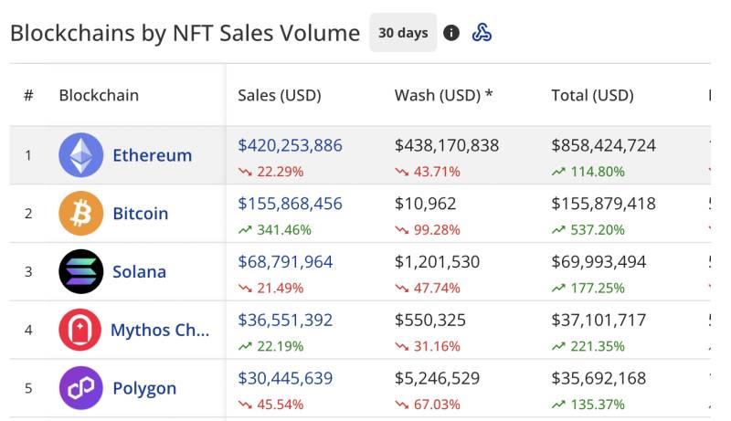The height and width of the screenshot is (421, 731).
Task: Click Polygon sales value $30,445,639
Action: click(x=285, y=378)
